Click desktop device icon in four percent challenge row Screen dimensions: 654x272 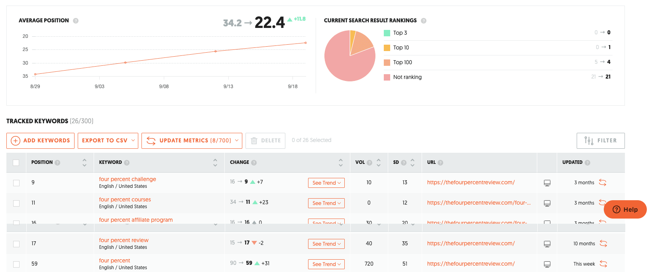(x=547, y=183)
